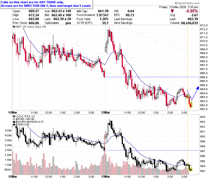Click the Optionable yes value
Image resolution: width=212 pixels, height=179 pixels.
[x=68, y=23]
